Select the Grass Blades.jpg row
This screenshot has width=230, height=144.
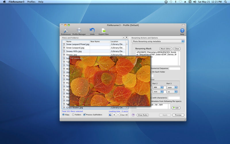[x=94, y=107]
